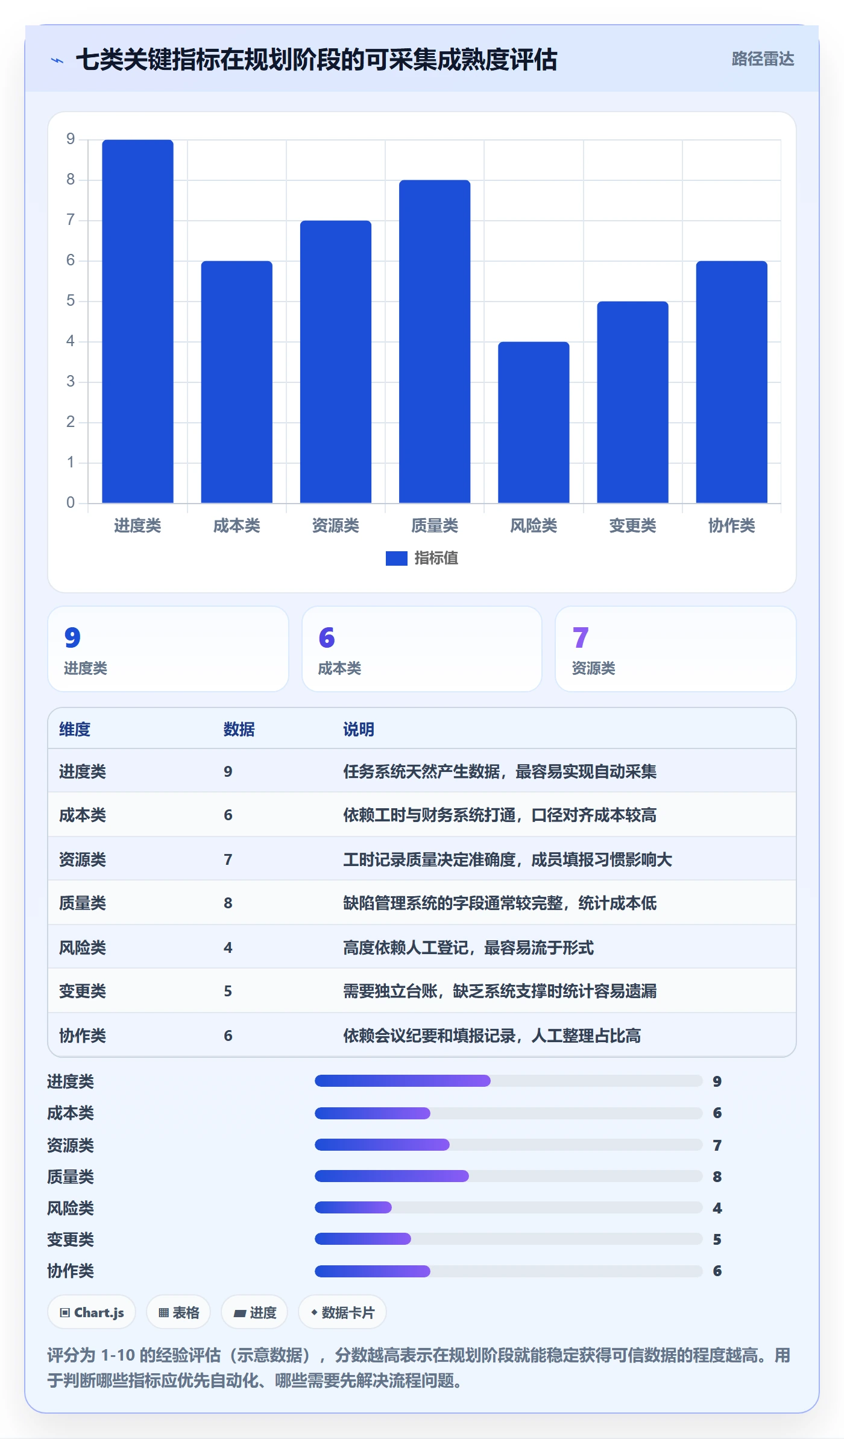
Task: Select the 表格 tag chip
Action: coord(178,1312)
